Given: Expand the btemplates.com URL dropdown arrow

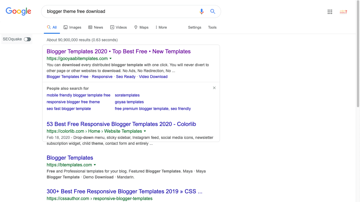Looking at the screenshot, I should coord(95,165).
